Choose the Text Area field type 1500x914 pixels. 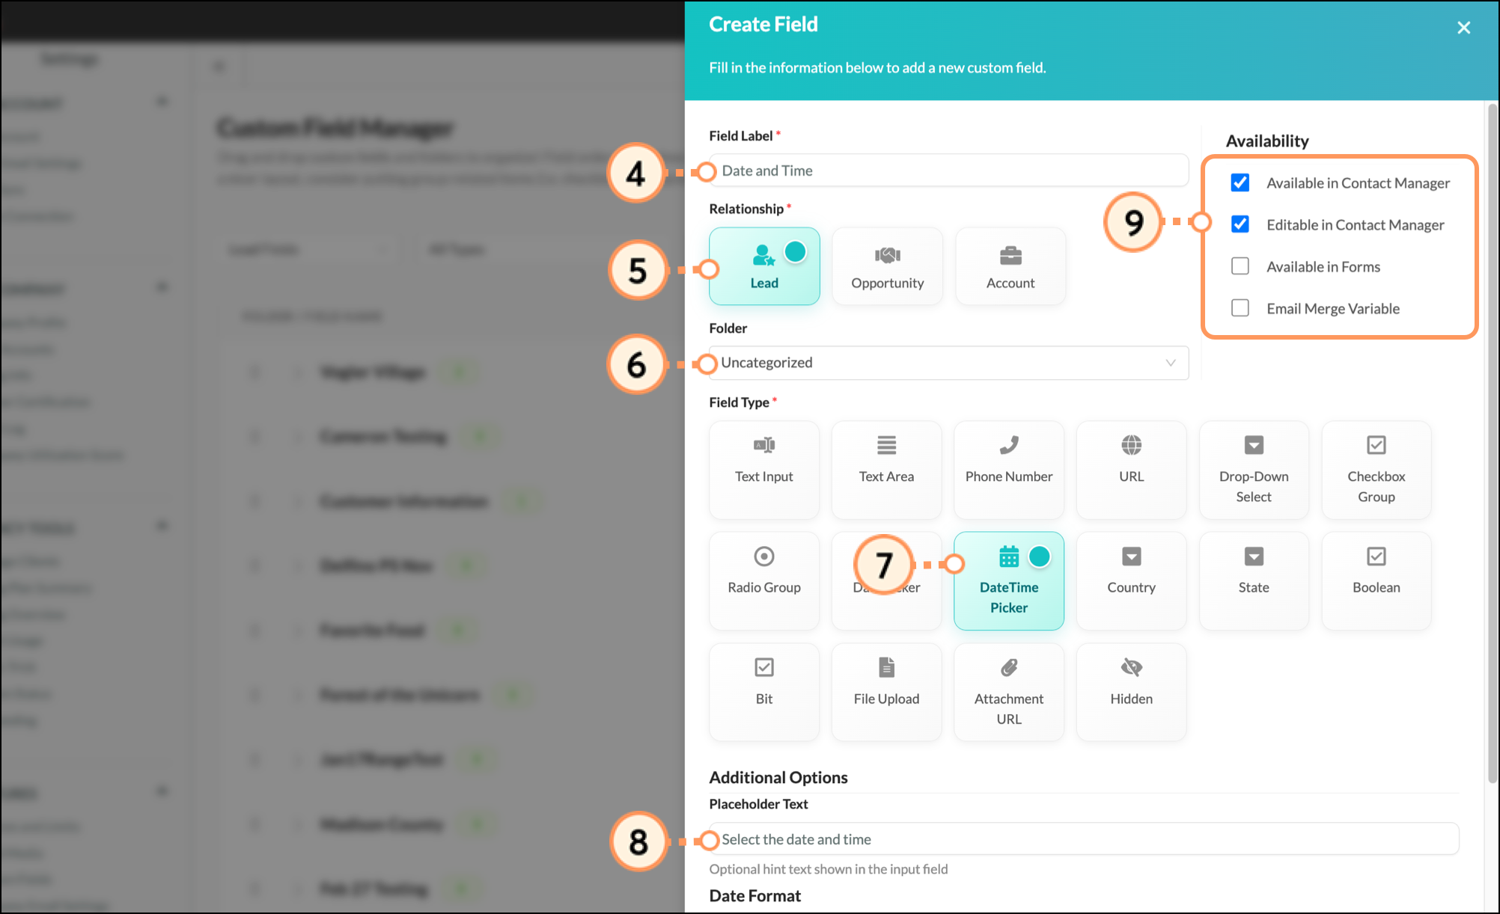point(886,470)
